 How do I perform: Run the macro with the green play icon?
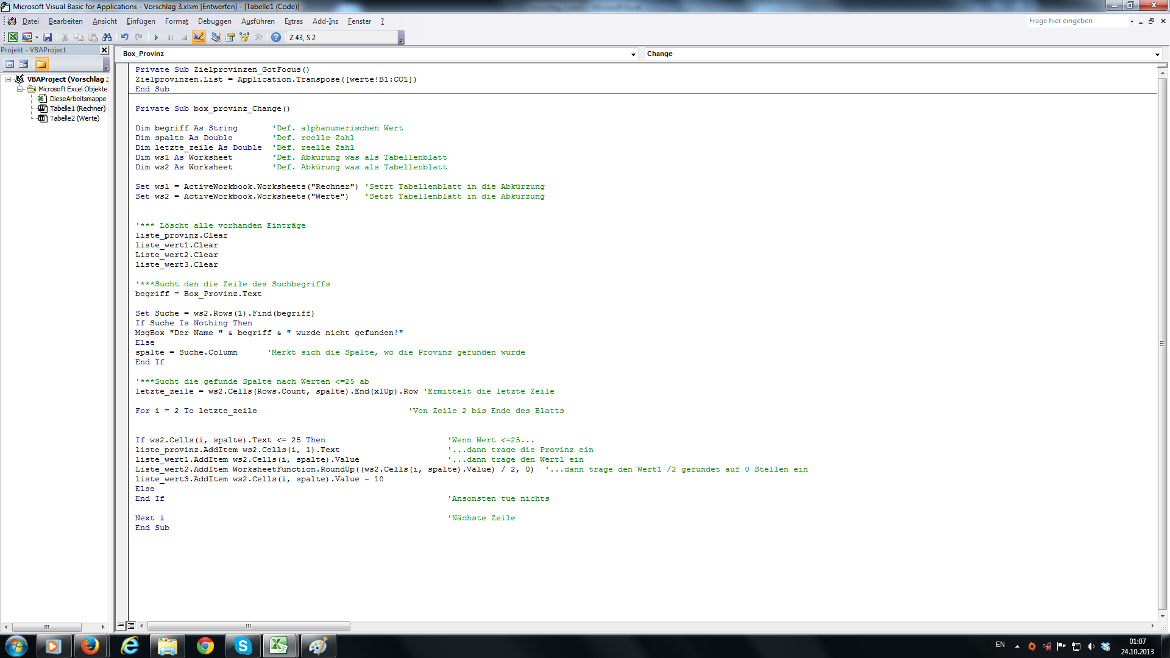pyautogui.click(x=156, y=37)
